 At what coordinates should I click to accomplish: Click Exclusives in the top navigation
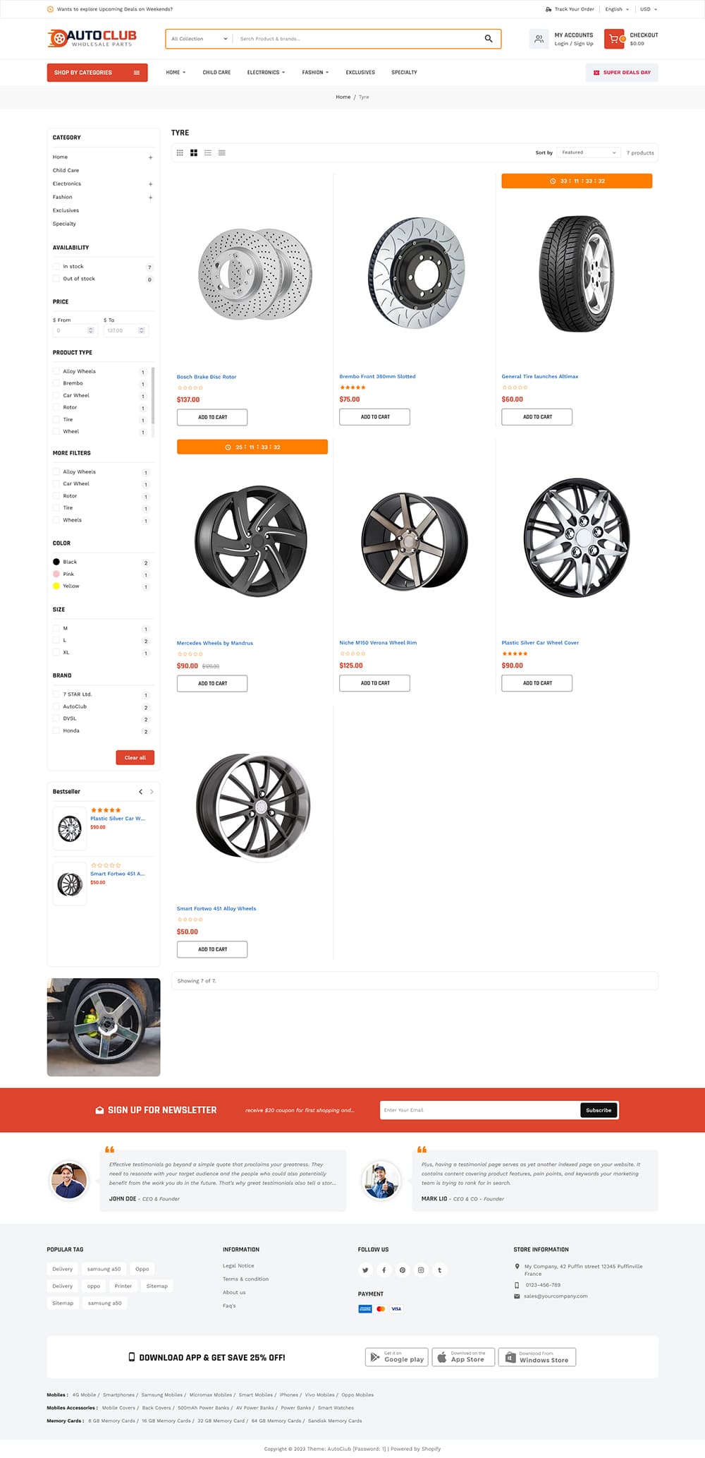pyautogui.click(x=360, y=72)
